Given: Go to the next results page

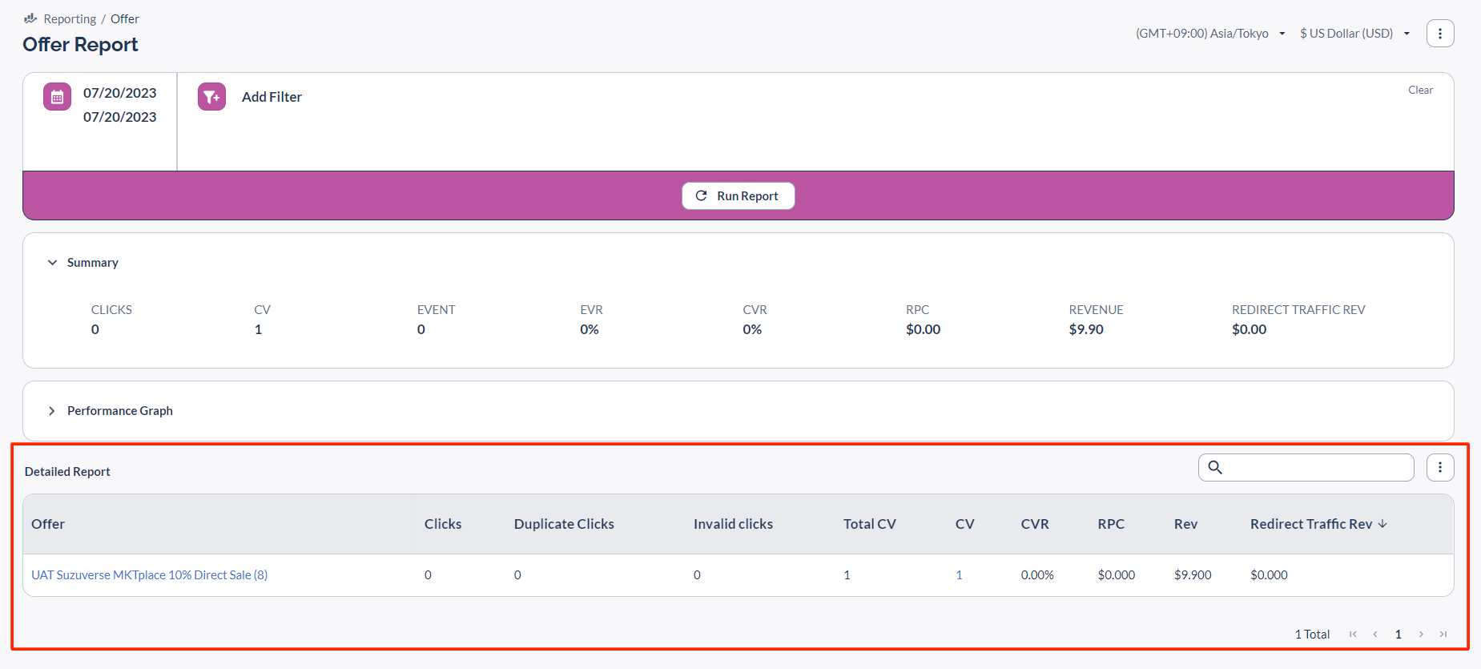Looking at the screenshot, I should click(x=1421, y=634).
